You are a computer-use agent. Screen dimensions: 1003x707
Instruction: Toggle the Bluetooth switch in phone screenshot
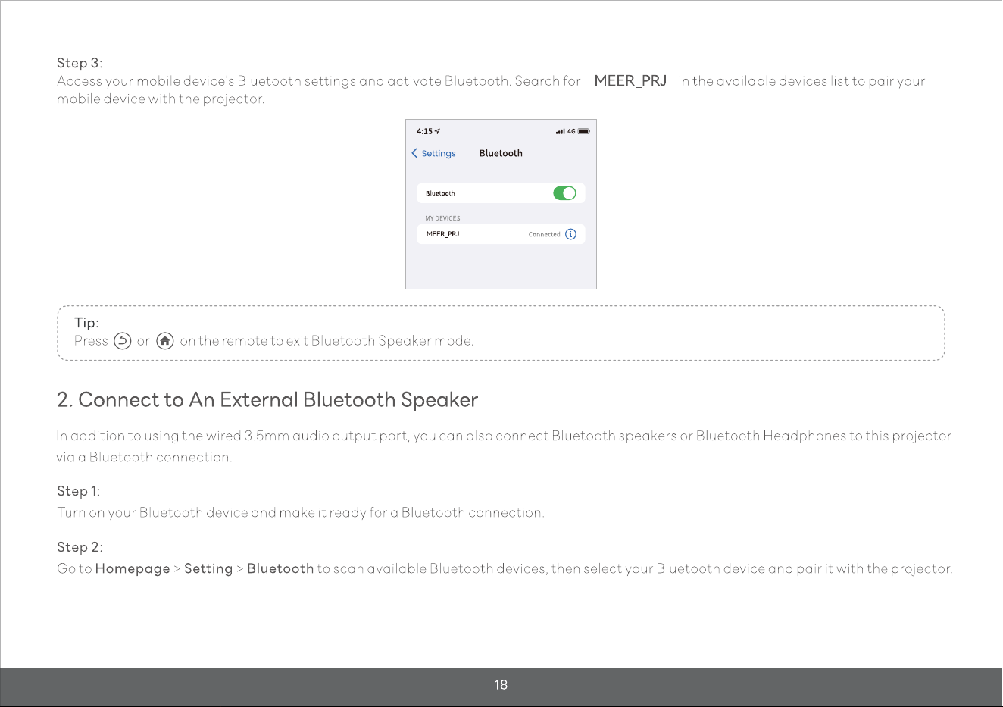click(x=564, y=193)
